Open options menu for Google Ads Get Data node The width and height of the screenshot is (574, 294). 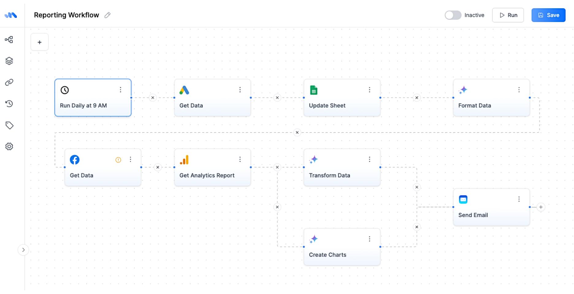pyautogui.click(x=240, y=90)
